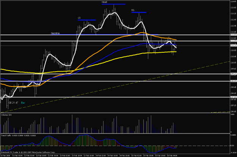This screenshot has width=237, height=157.
Task: Click the "14 Feb 10:00" time axis label
Action: pyautogui.click(x=113, y=155)
